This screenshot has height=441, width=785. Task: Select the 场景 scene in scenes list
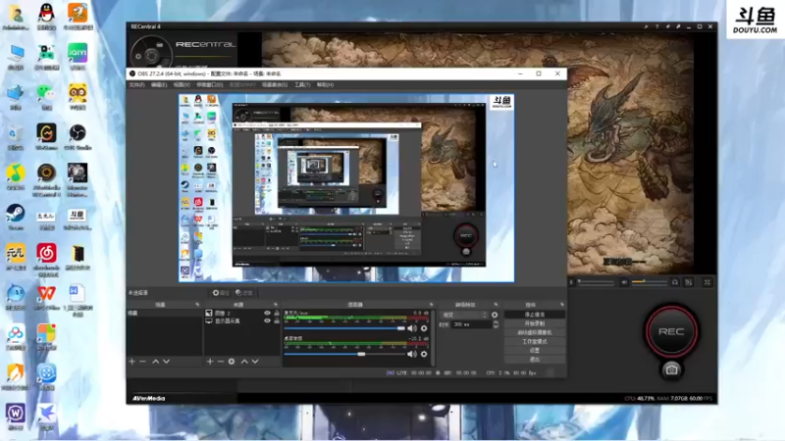click(164, 313)
